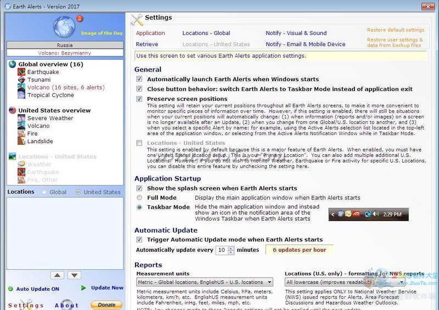
Task: Click the Auto Update ON label
Action: (37, 289)
